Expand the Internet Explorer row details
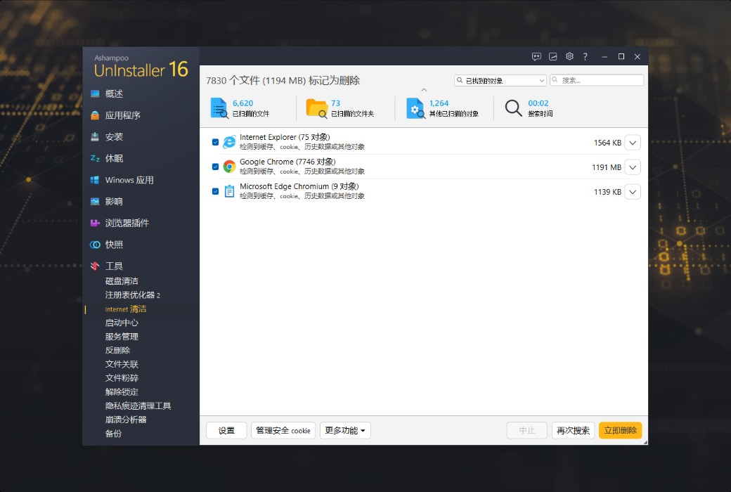 point(633,143)
